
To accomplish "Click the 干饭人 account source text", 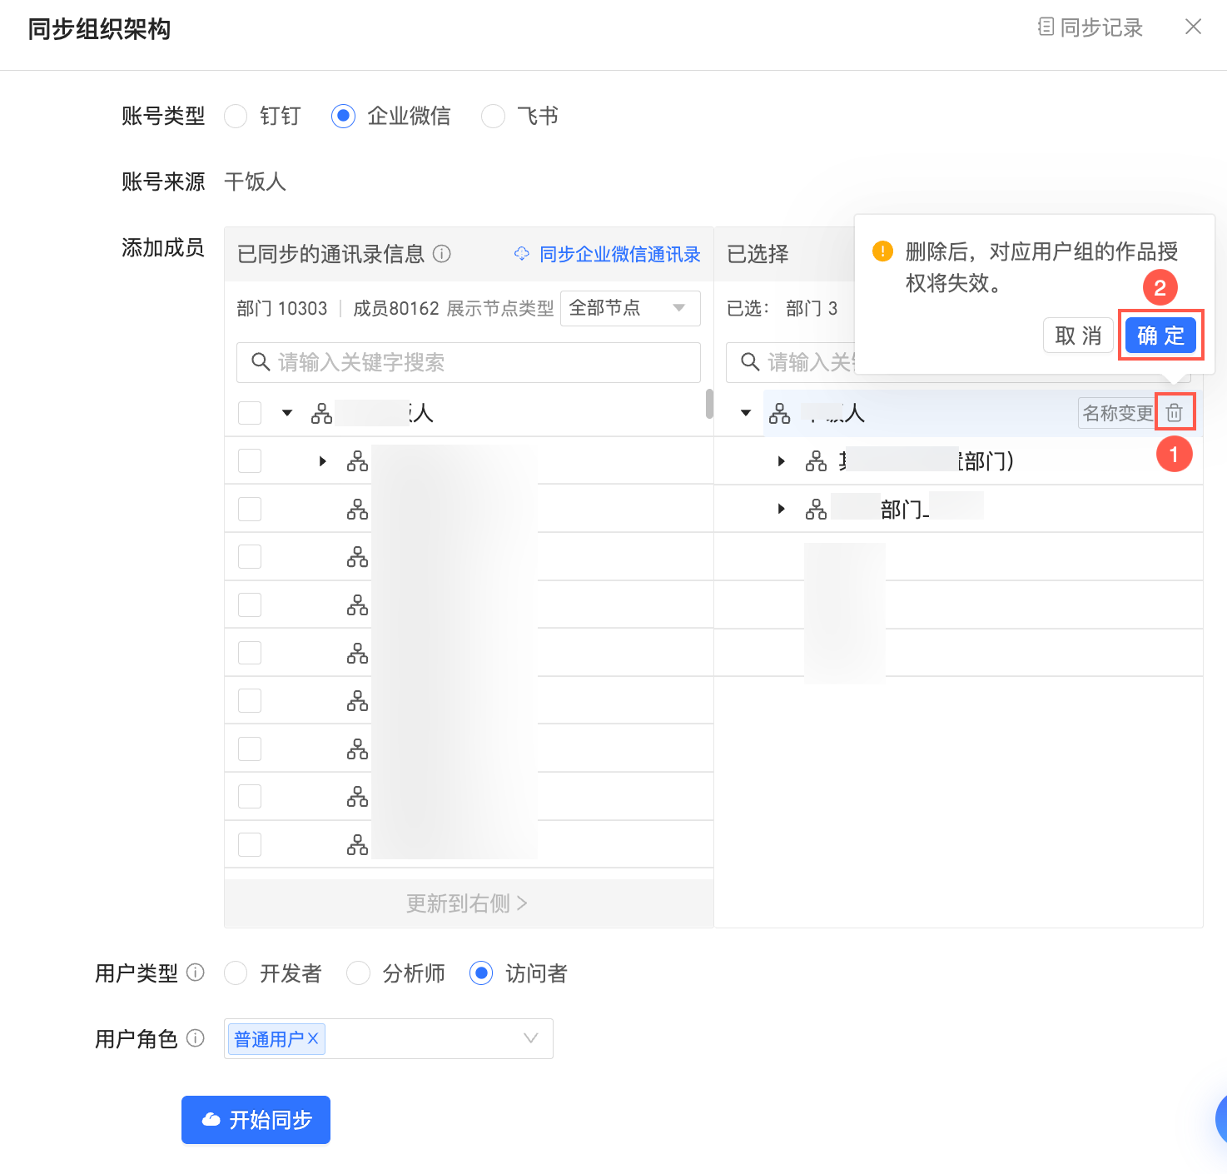I will [256, 182].
